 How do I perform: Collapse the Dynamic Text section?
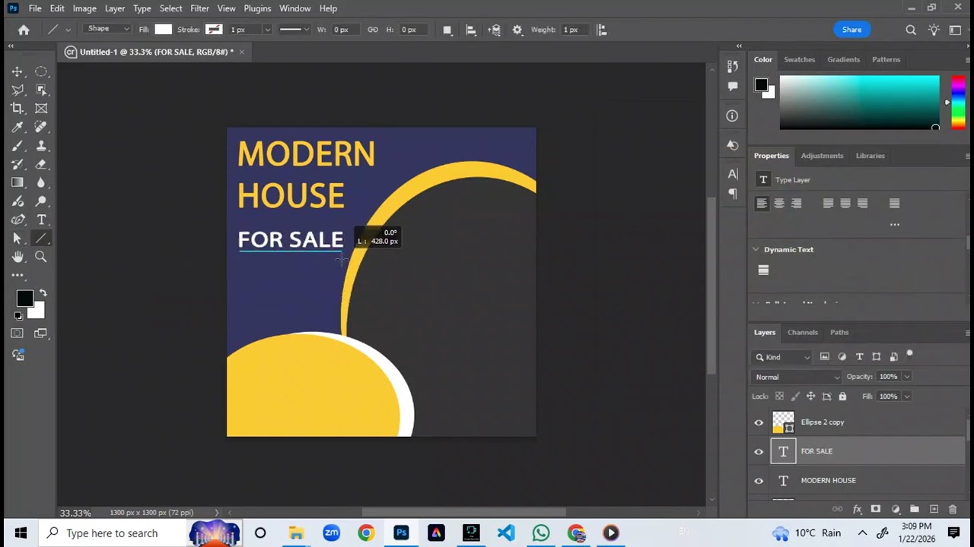pyautogui.click(x=756, y=249)
